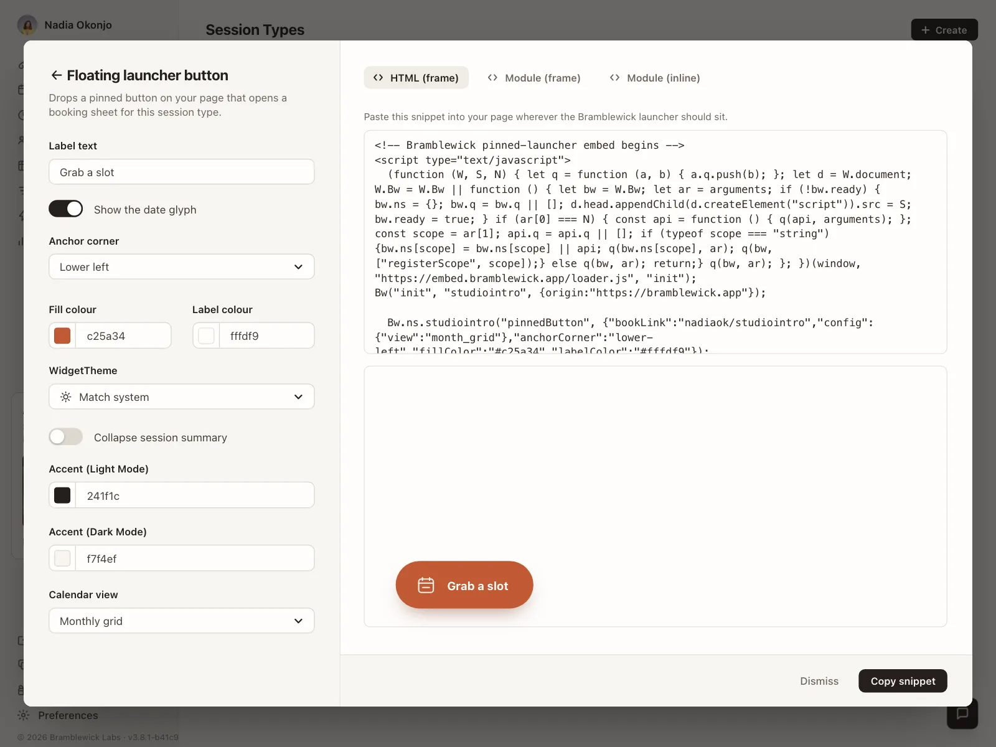The width and height of the screenshot is (996, 747).
Task: Select the Module (frame) tab
Action: pos(534,78)
